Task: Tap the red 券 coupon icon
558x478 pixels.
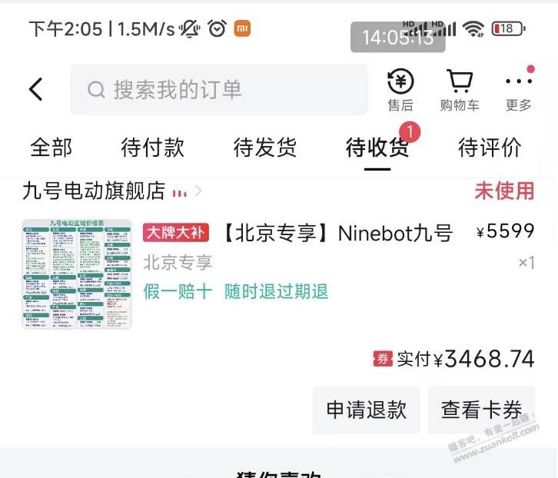Action: [x=383, y=358]
